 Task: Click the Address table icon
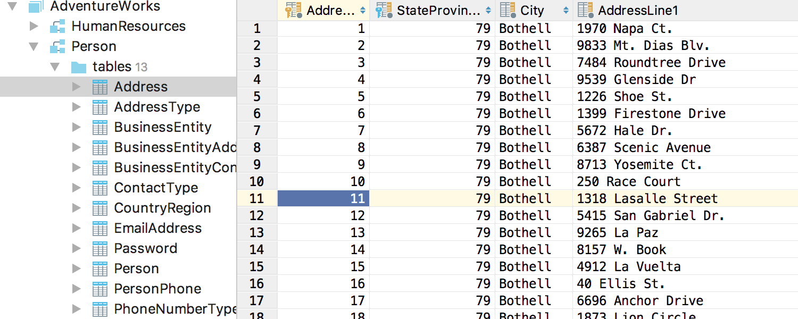[99, 87]
